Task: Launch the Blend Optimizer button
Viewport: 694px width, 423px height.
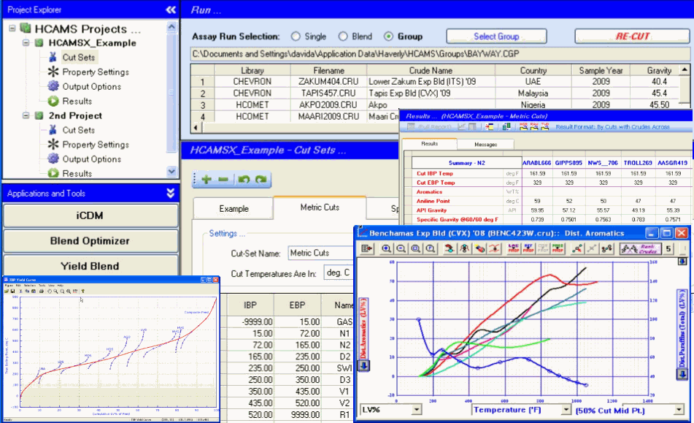Action: click(90, 241)
